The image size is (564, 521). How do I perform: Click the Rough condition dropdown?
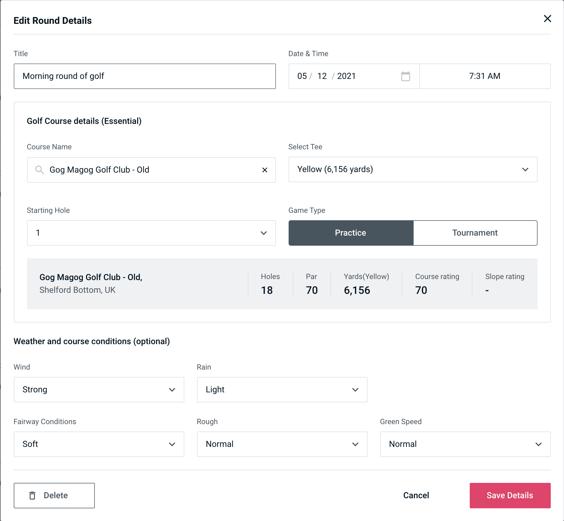[282, 444]
